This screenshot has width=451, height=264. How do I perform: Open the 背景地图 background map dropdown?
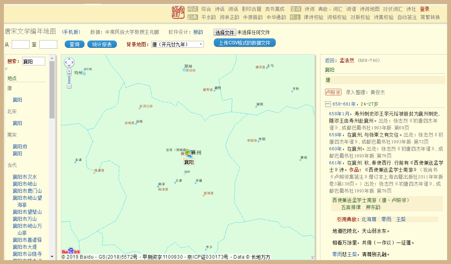177,44
